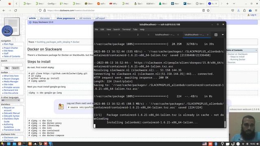Click the Search button in sidebar
This screenshot has width=260, height=146.
15,68
